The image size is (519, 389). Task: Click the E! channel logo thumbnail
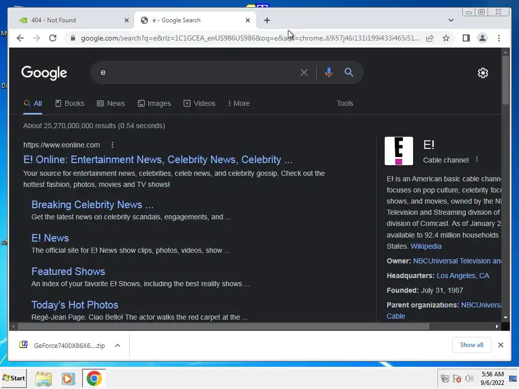point(399,151)
